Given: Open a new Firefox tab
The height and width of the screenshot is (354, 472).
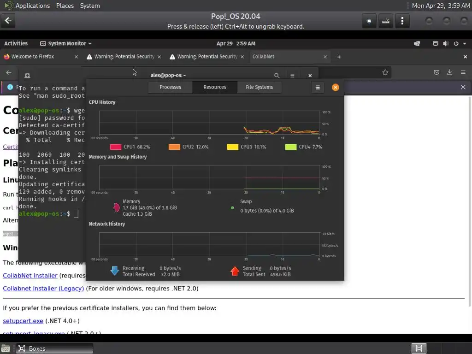Looking at the screenshot, I should click(x=339, y=57).
